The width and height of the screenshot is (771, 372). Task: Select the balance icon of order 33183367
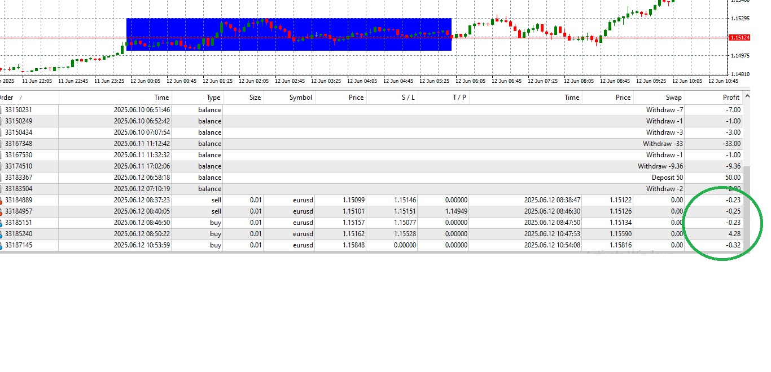click(1, 178)
